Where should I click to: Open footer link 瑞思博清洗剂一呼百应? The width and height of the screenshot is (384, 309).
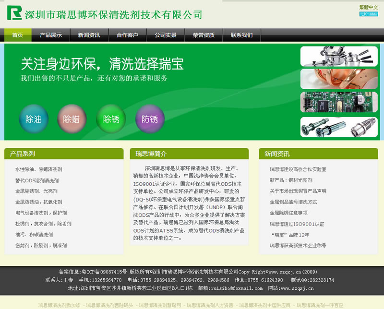tap(320, 305)
